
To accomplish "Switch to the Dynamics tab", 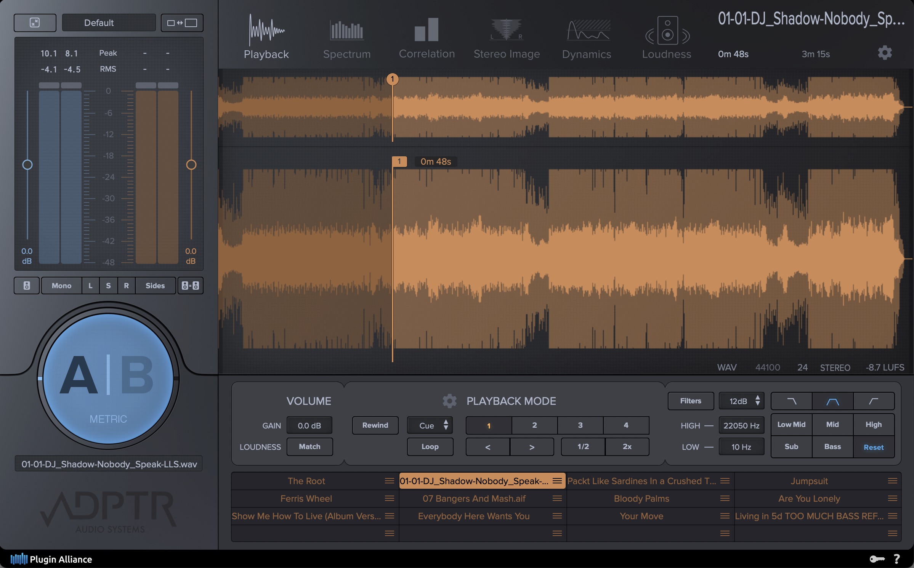I will [x=587, y=40].
